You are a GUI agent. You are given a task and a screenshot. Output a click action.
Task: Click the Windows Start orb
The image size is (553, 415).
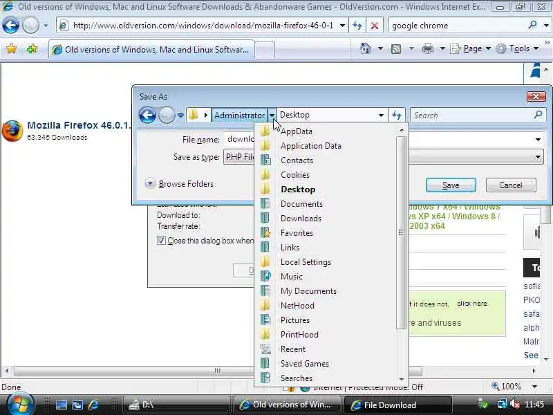pyautogui.click(x=20, y=405)
